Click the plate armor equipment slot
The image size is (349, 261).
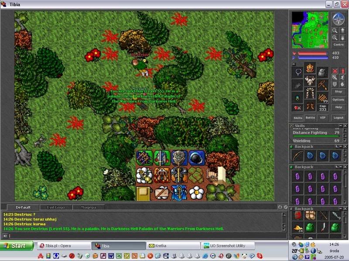[x=310, y=80]
